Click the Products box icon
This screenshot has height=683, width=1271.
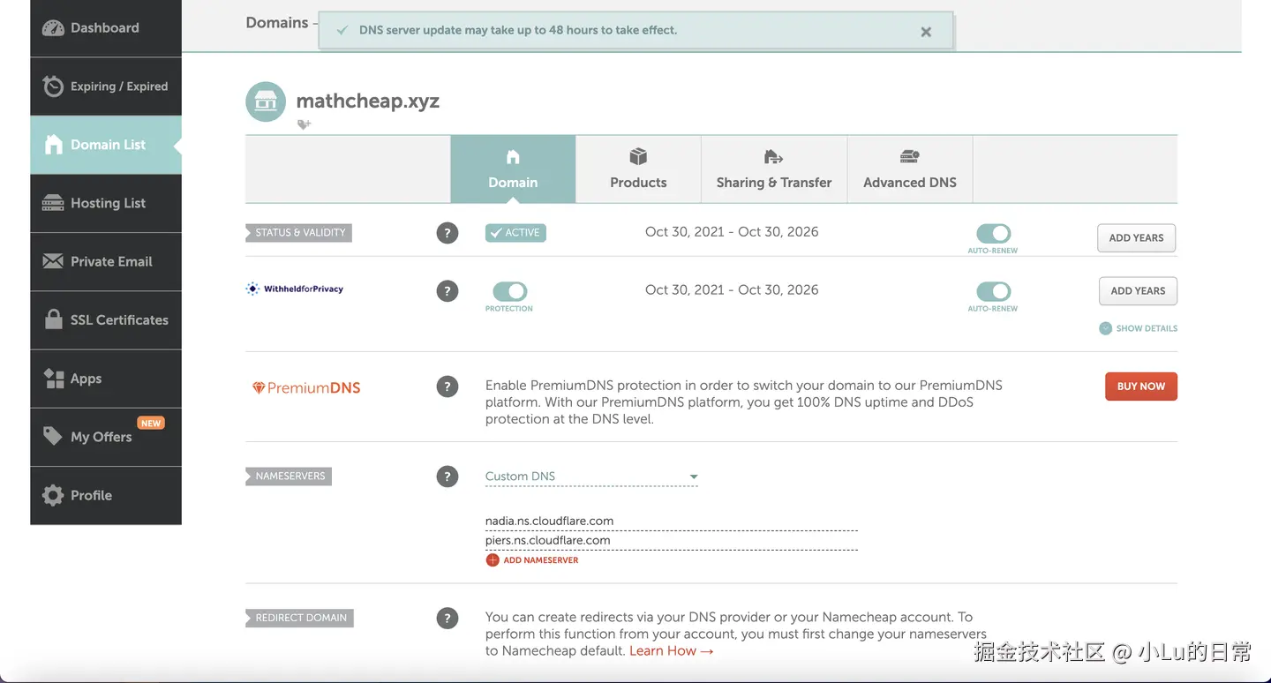[638, 156]
